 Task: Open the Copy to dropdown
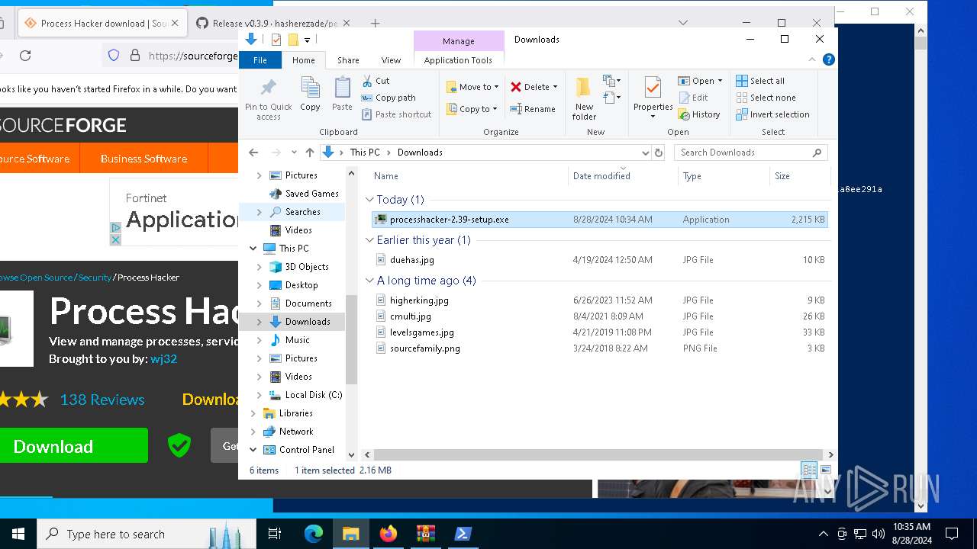[472, 109]
